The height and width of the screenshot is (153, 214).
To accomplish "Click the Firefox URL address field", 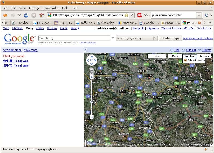I will tap(88, 15).
